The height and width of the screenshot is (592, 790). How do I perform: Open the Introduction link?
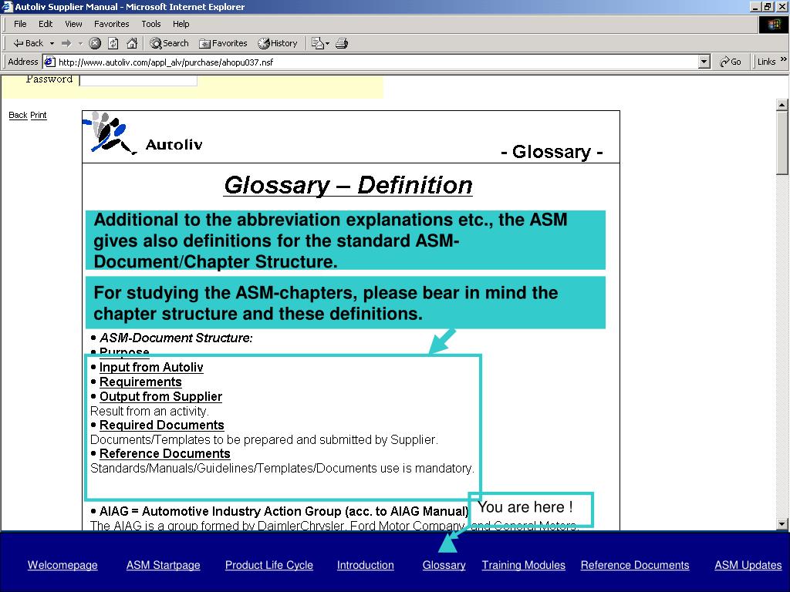[365, 565]
